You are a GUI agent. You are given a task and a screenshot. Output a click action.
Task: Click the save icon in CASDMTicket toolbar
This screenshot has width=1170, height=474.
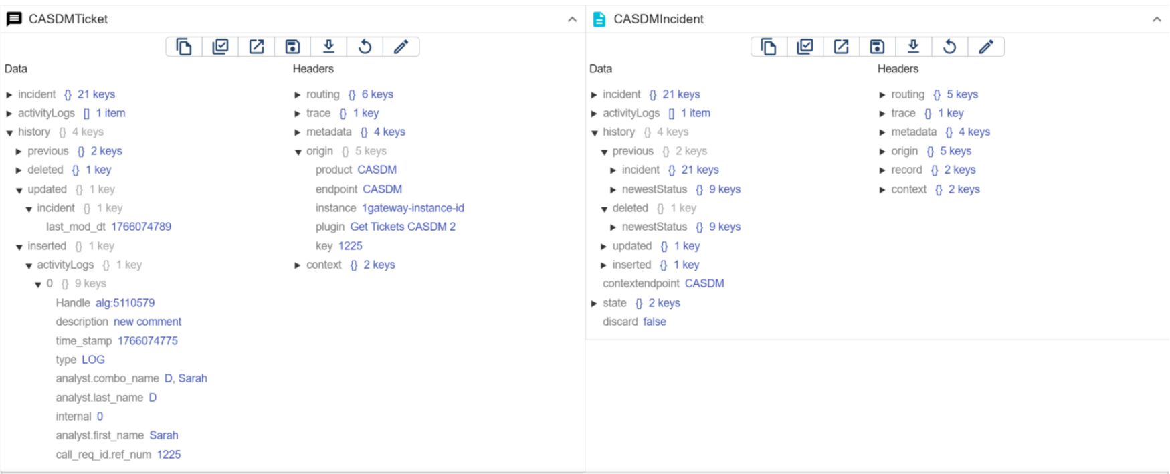tap(292, 47)
